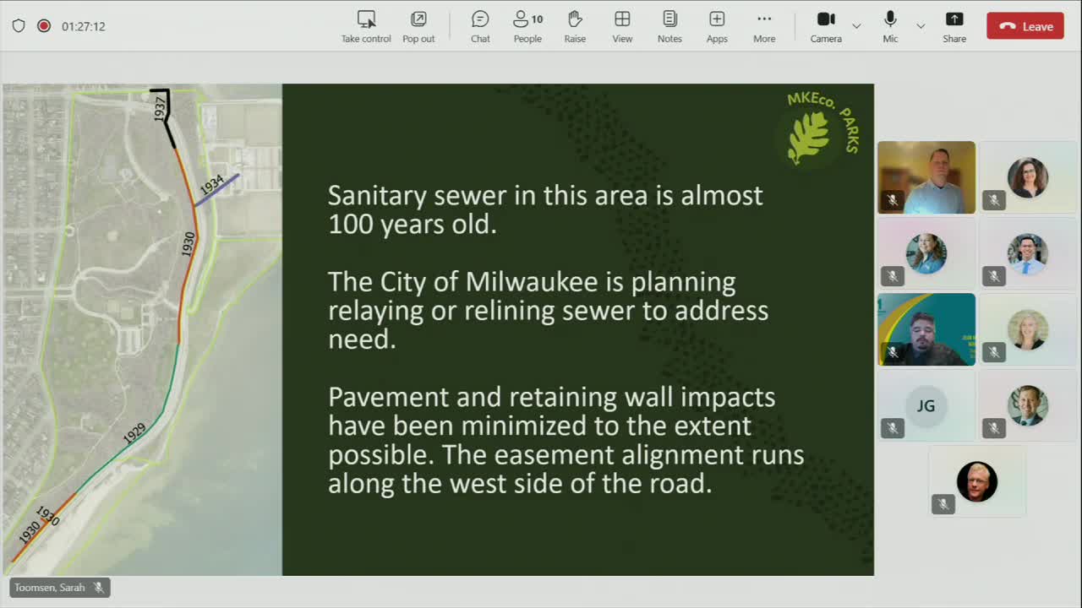Click muted mic icon on gray-haired man's tile

coord(943,504)
